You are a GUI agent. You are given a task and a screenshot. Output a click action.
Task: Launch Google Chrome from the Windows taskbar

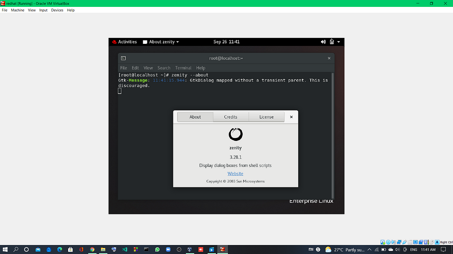92,249
